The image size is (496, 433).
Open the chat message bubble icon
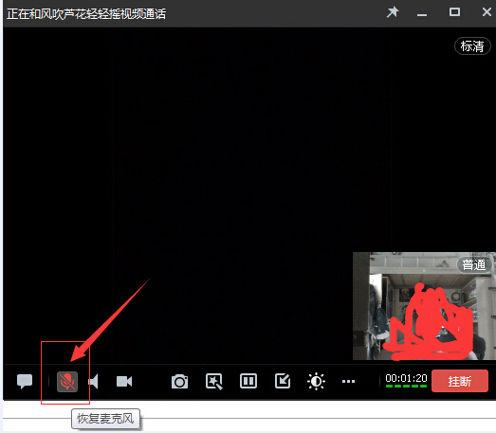25,382
